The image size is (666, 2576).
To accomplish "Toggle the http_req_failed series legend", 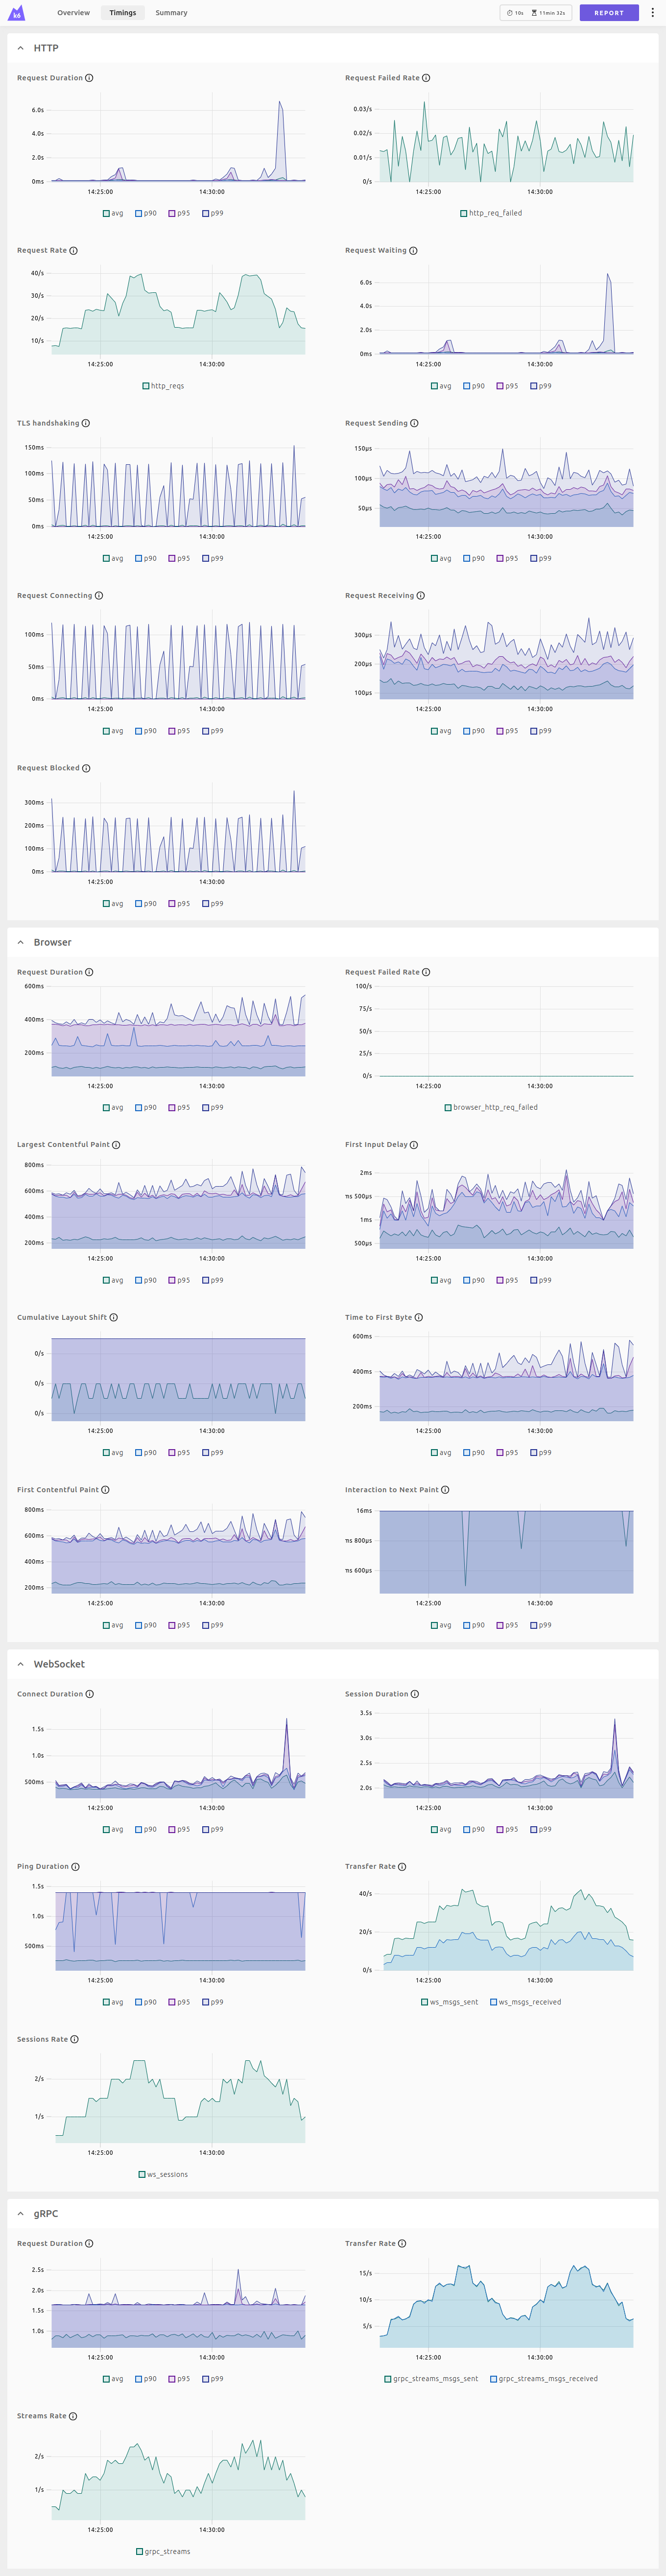I will pos(491,213).
